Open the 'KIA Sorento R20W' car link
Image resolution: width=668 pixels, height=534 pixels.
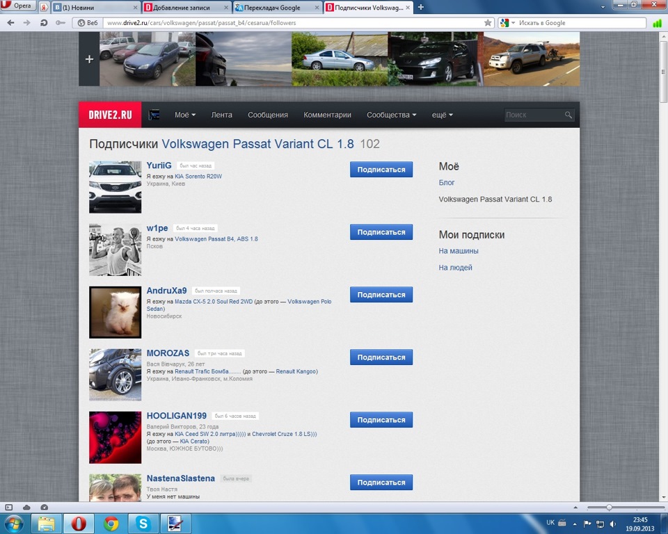click(198, 177)
